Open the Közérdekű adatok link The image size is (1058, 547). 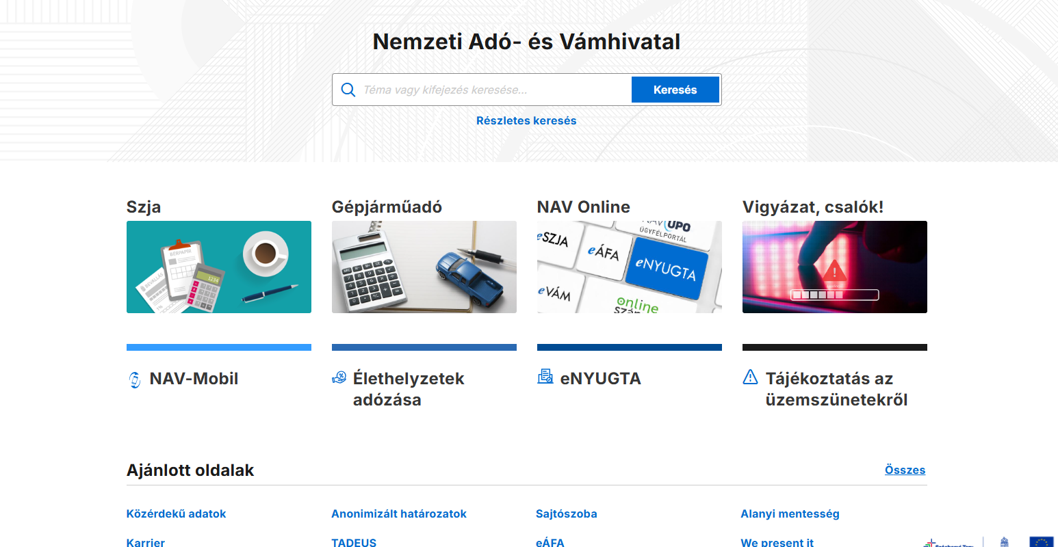pyautogui.click(x=176, y=513)
